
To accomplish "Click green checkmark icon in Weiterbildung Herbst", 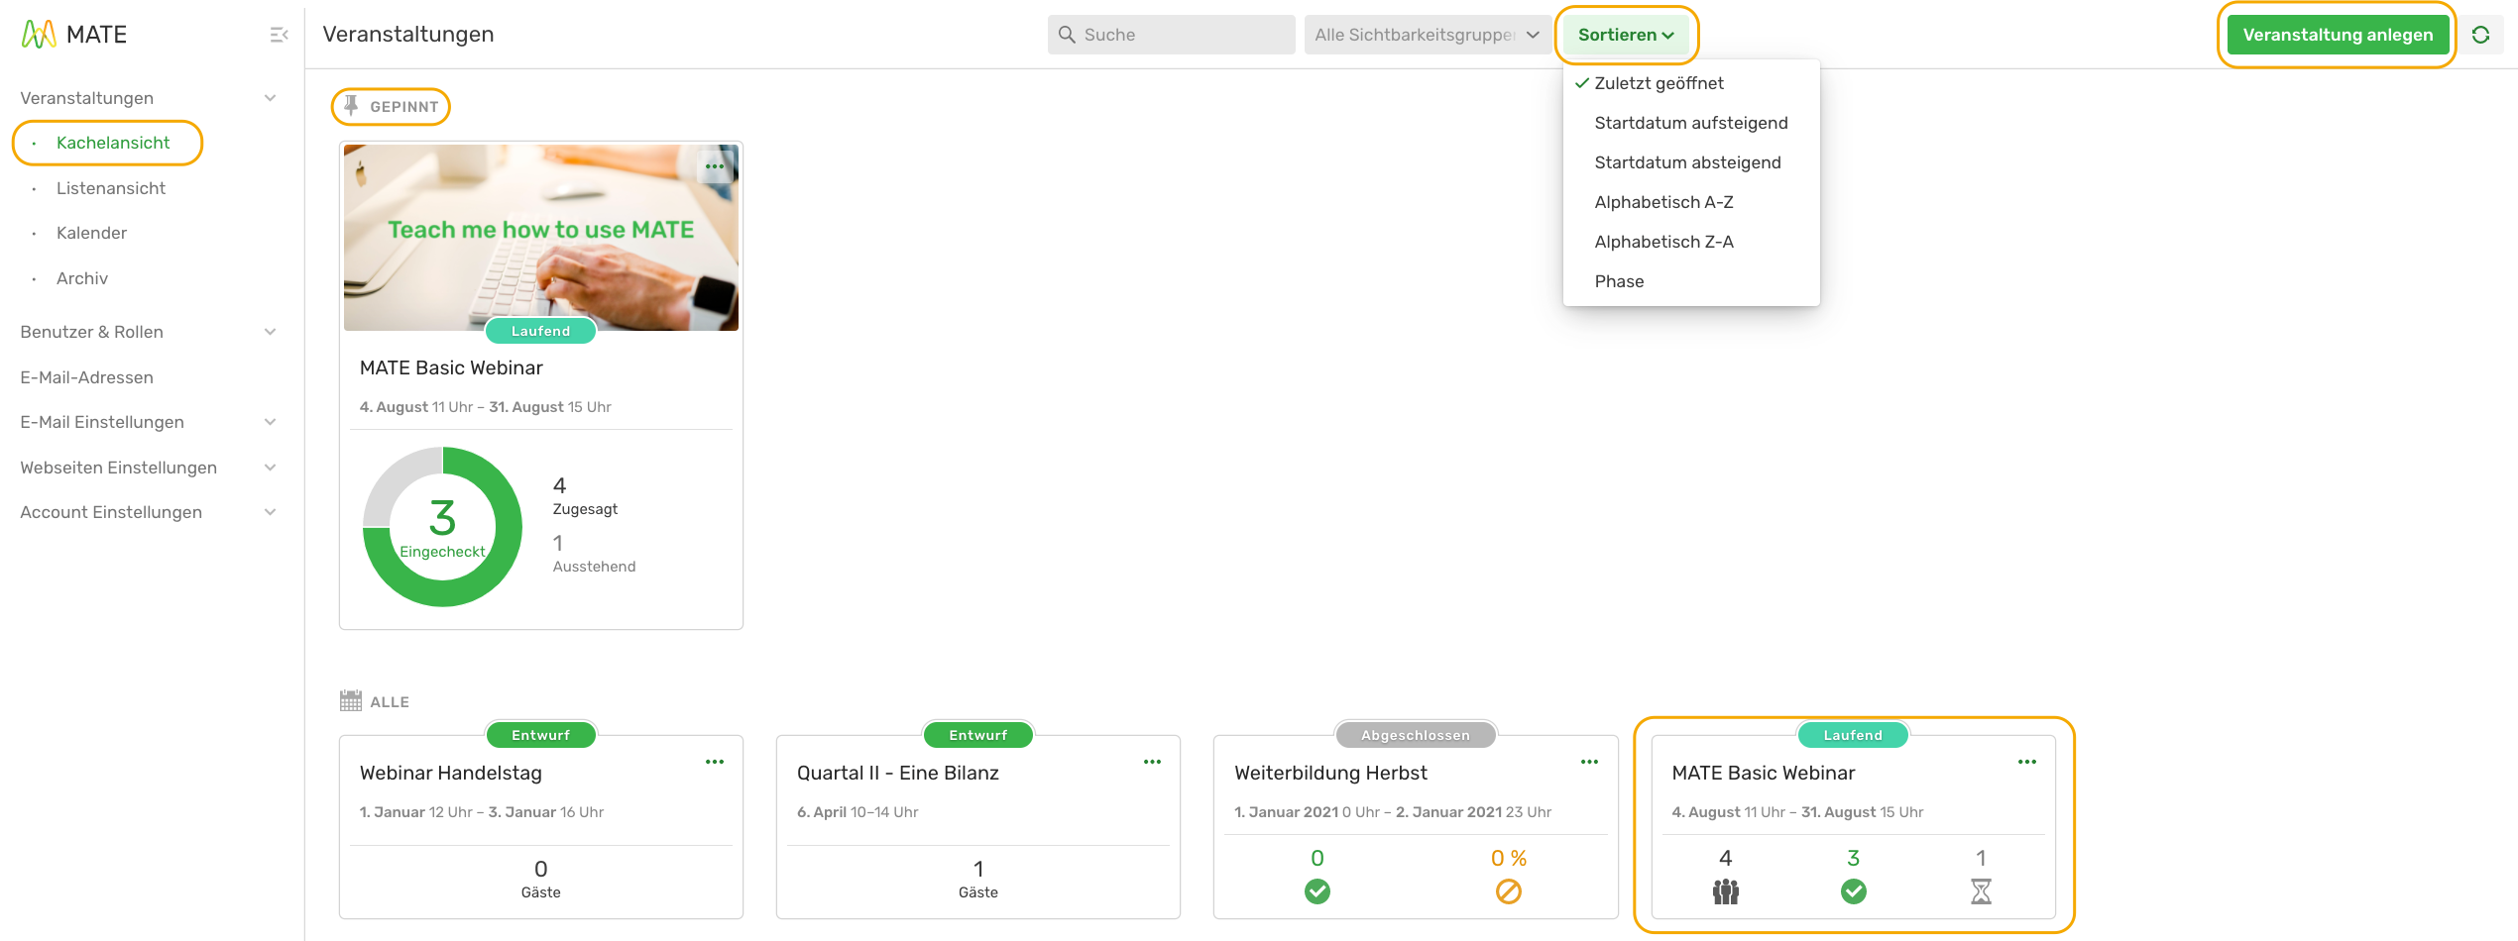I will click(1317, 891).
